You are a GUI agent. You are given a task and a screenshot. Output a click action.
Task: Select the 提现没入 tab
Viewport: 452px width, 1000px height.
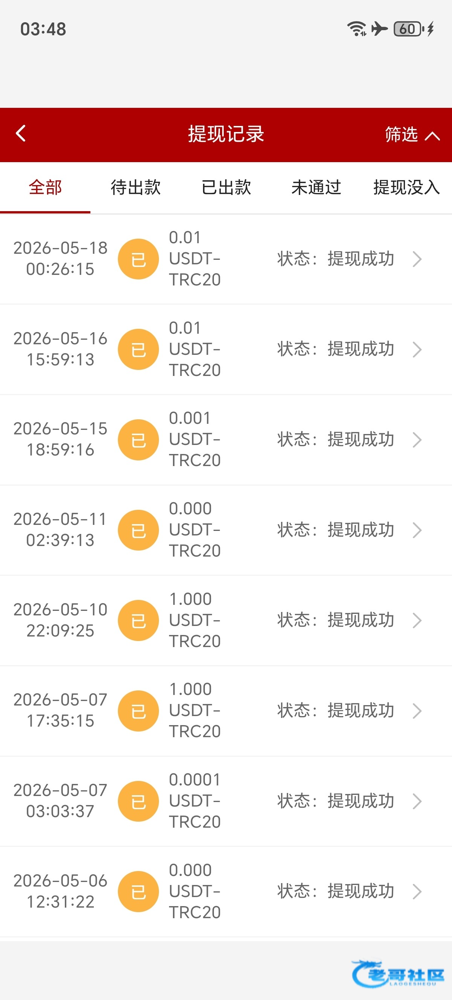tap(407, 187)
